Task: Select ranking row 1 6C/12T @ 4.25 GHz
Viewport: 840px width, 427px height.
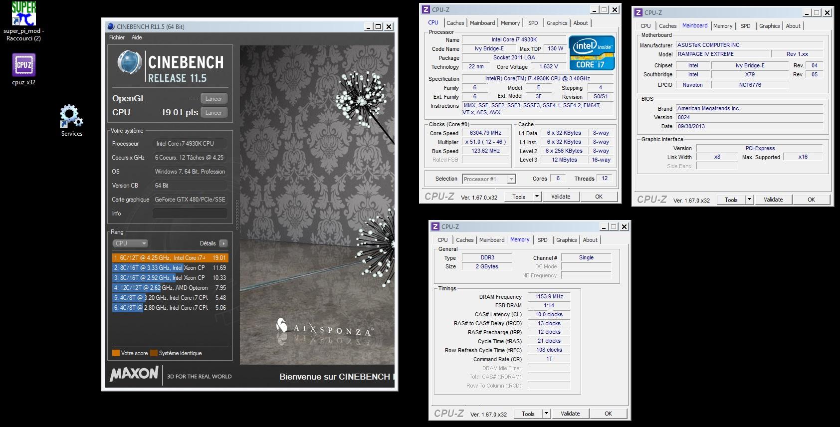Action: pyautogui.click(x=170, y=258)
